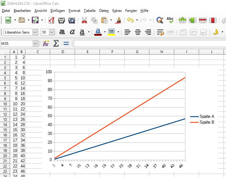Print the spreadsheet
This screenshot has width=226, height=177.
[x=62, y=20]
